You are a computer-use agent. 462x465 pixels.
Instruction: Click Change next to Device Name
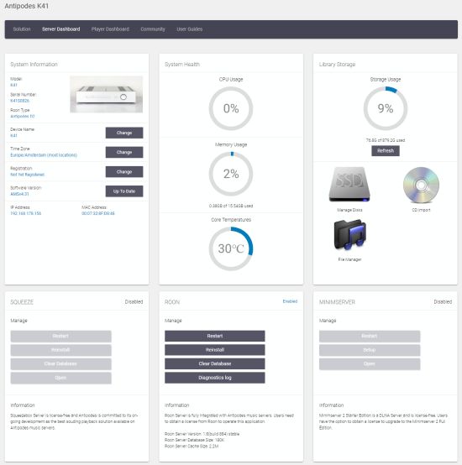(124, 133)
